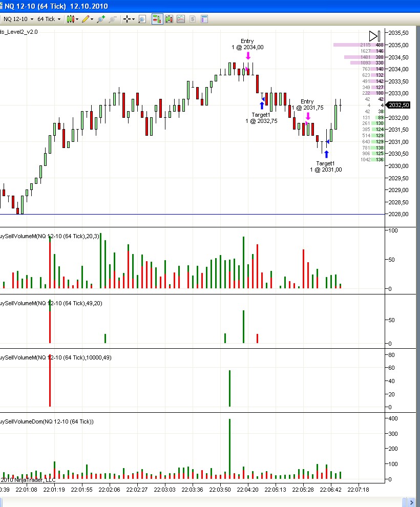Open the 64 Tick interval dropdown
The image size is (420, 507).
(x=49, y=19)
